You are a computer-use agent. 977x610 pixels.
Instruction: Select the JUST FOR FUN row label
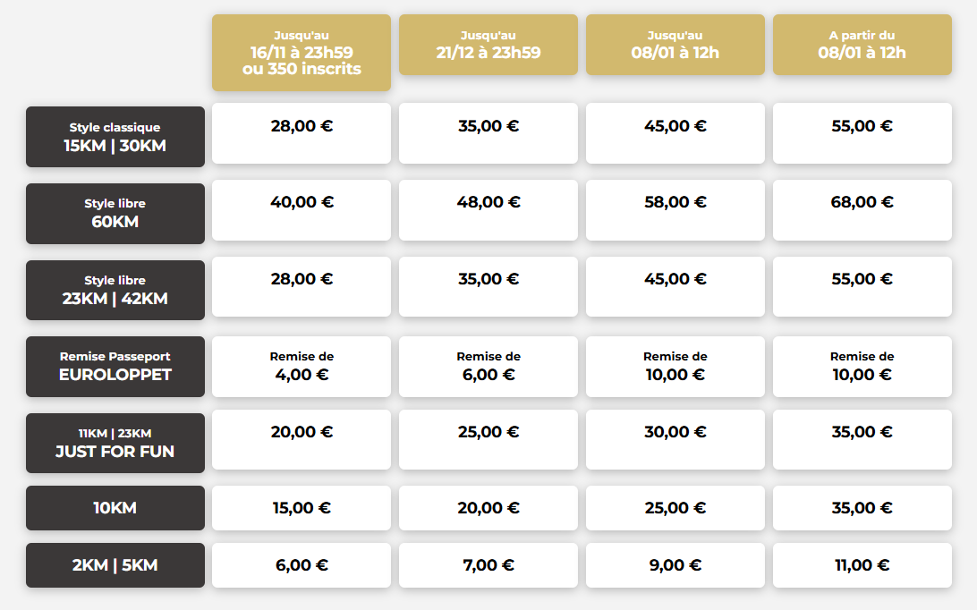click(115, 443)
